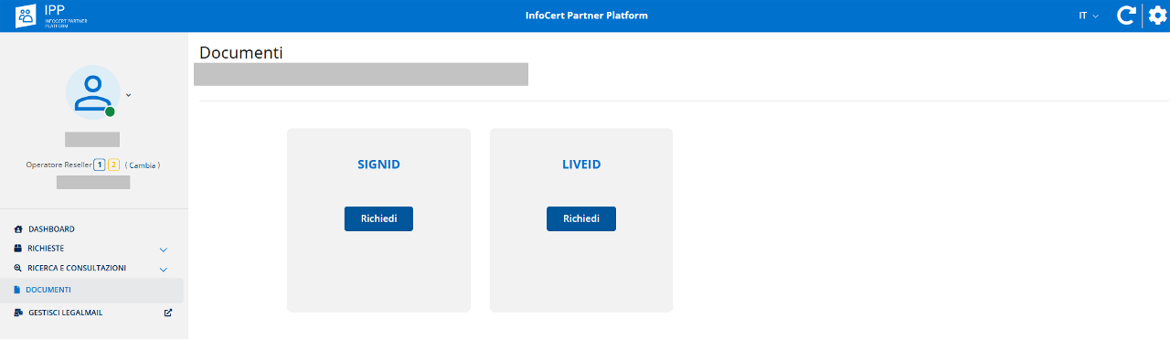Click the Operatore Reseller label
The image size is (1170, 340).
[x=58, y=165]
